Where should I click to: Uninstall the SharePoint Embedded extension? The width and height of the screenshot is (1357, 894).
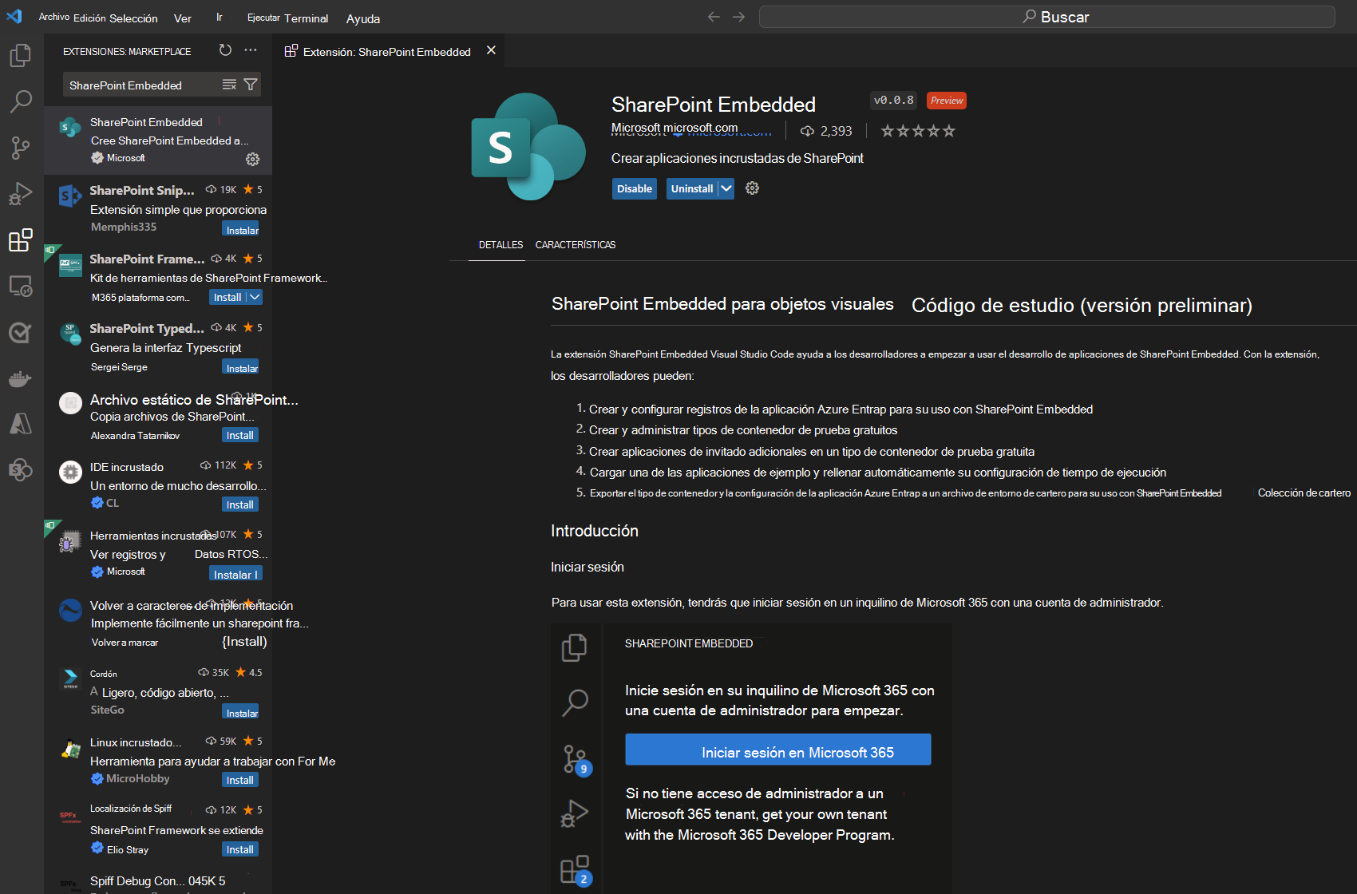click(x=692, y=188)
